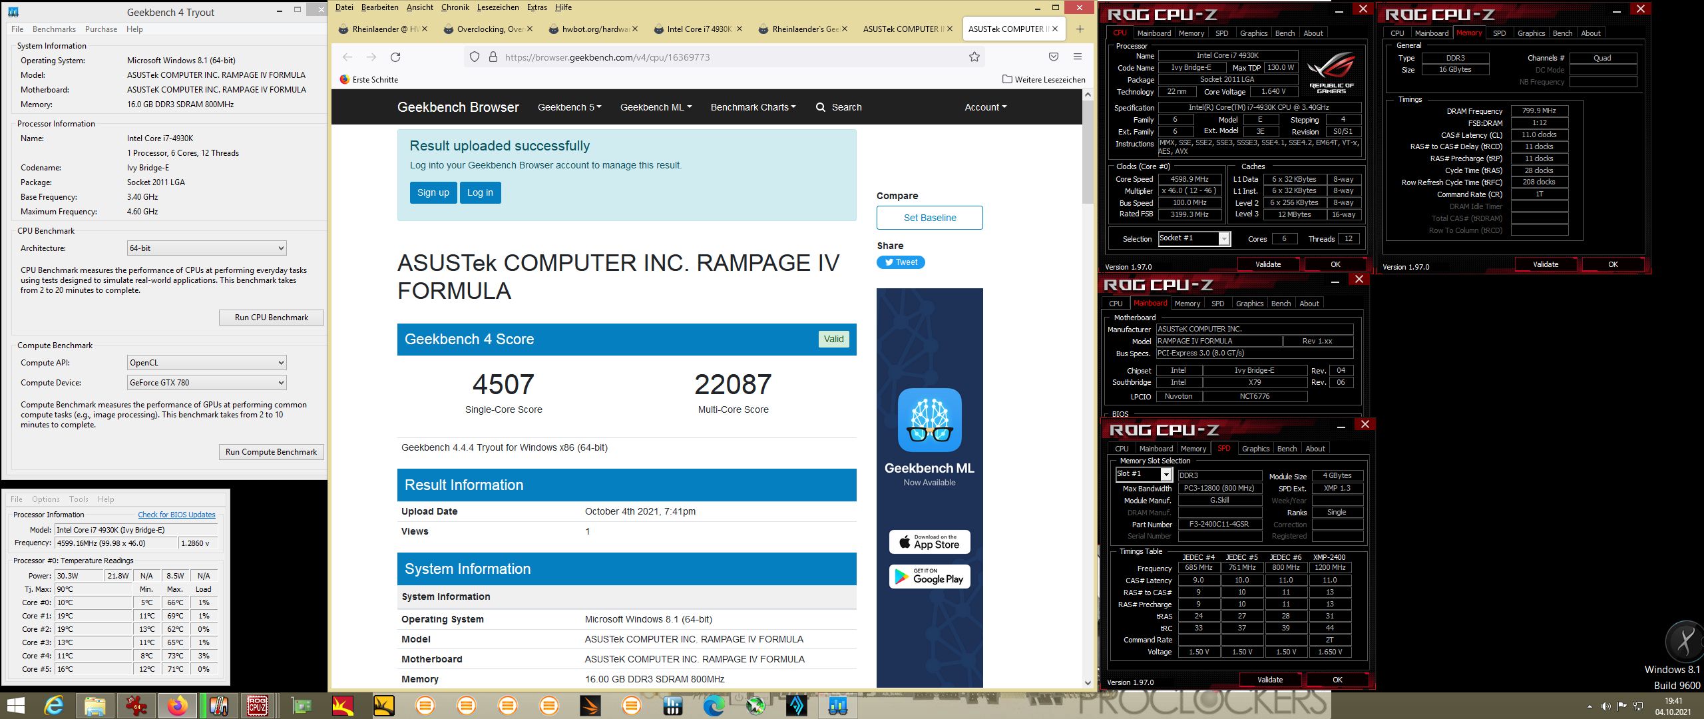The height and width of the screenshot is (719, 1704).
Task: Open the Compute API OpenCL dropdown
Action: (x=206, y=363)
